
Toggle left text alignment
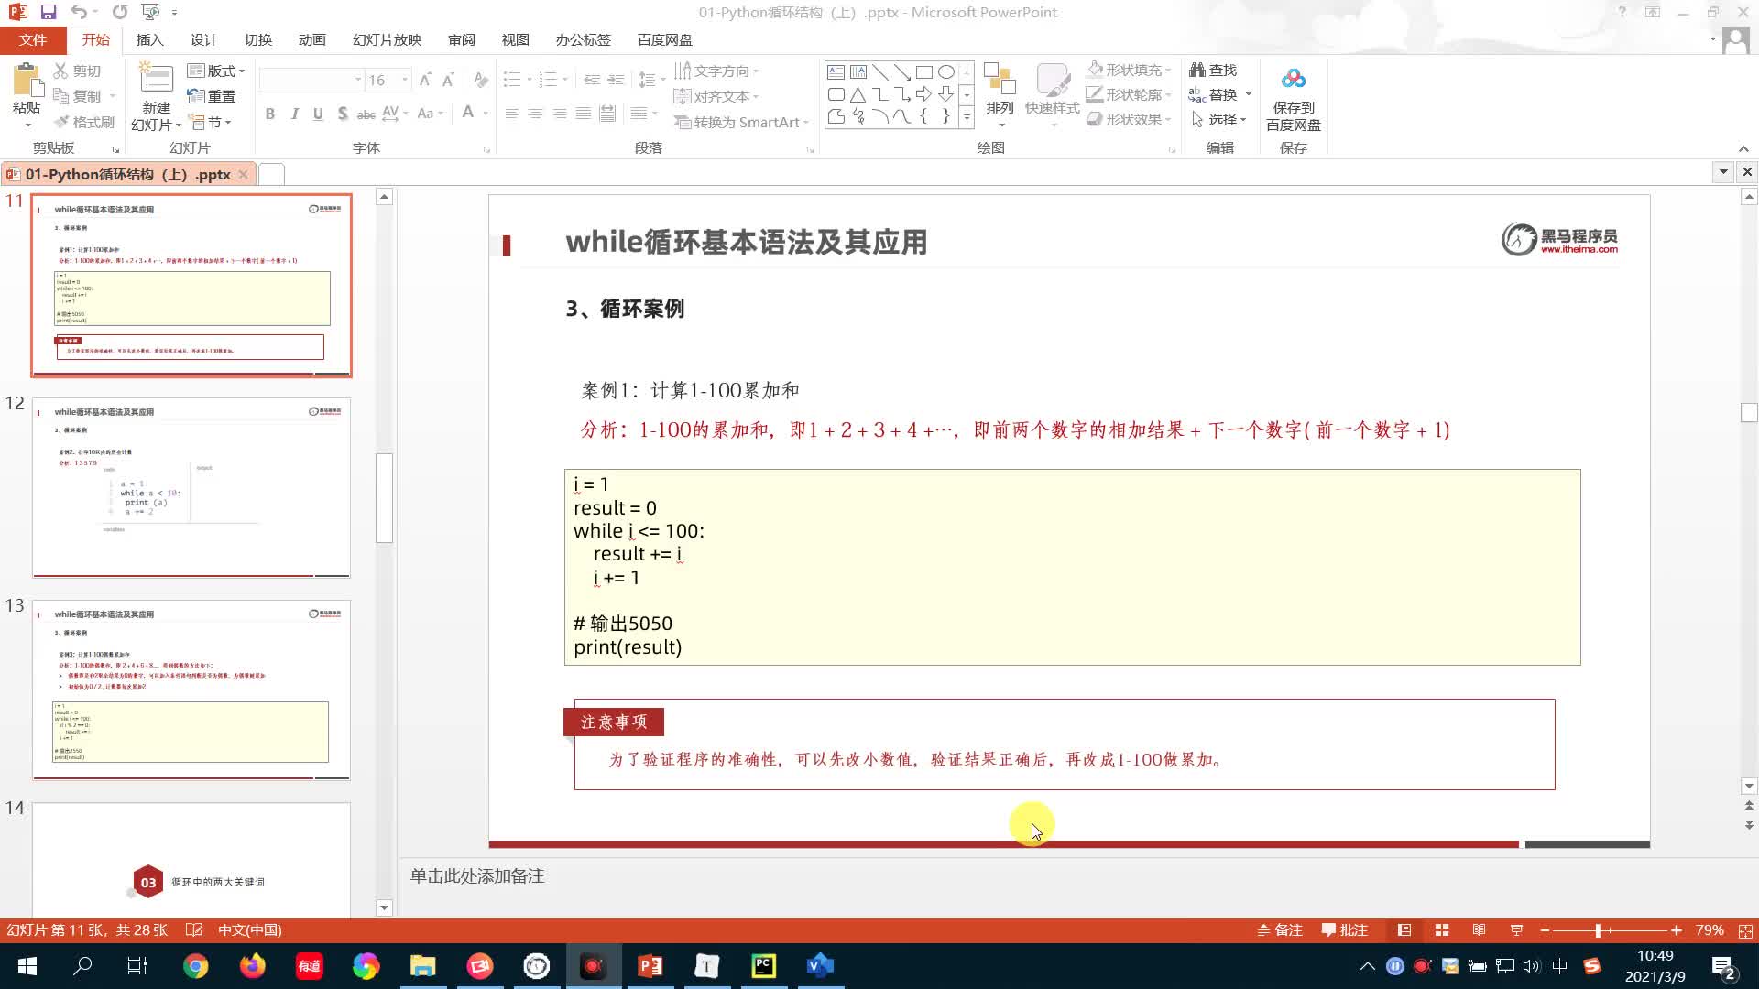511,114
